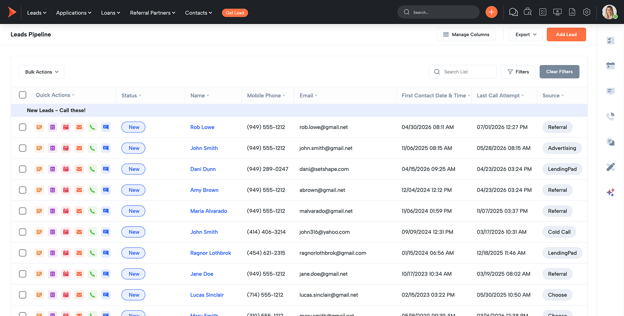Open tasks checklist icon in right sidebar
624x316 pixels.
pyautogui.click(x=610, y=40)
